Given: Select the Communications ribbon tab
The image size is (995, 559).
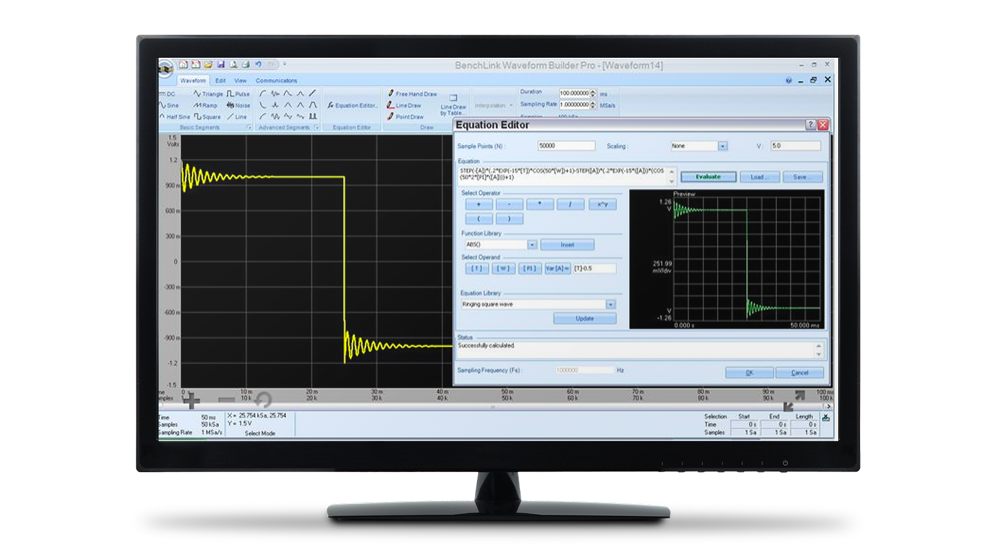Looking at the screenshot, I should point(276,81).
